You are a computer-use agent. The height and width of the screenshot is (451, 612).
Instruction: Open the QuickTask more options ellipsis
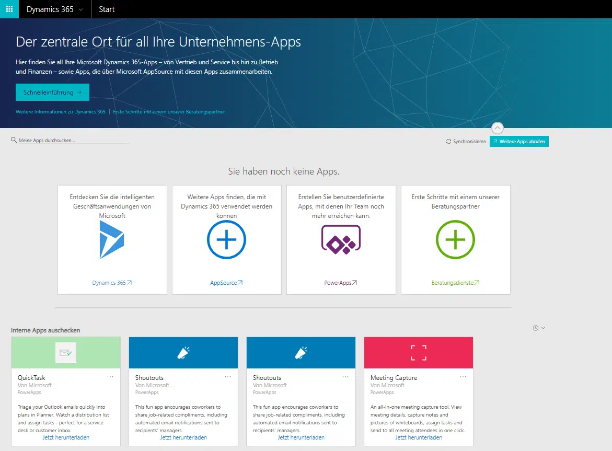pyautogui.click(x=110, y=377)
